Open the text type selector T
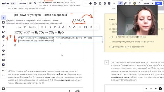 click(25, 27)
